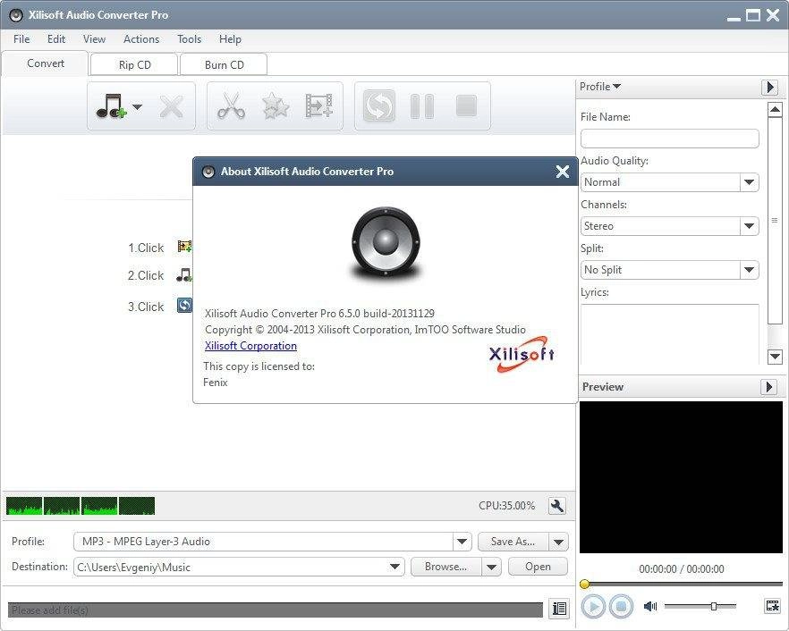The width and height of the screenshot is (789, 631).
Task: Adjust the volume slider handle
Action: pyautogui.click(x=714, y=606)
